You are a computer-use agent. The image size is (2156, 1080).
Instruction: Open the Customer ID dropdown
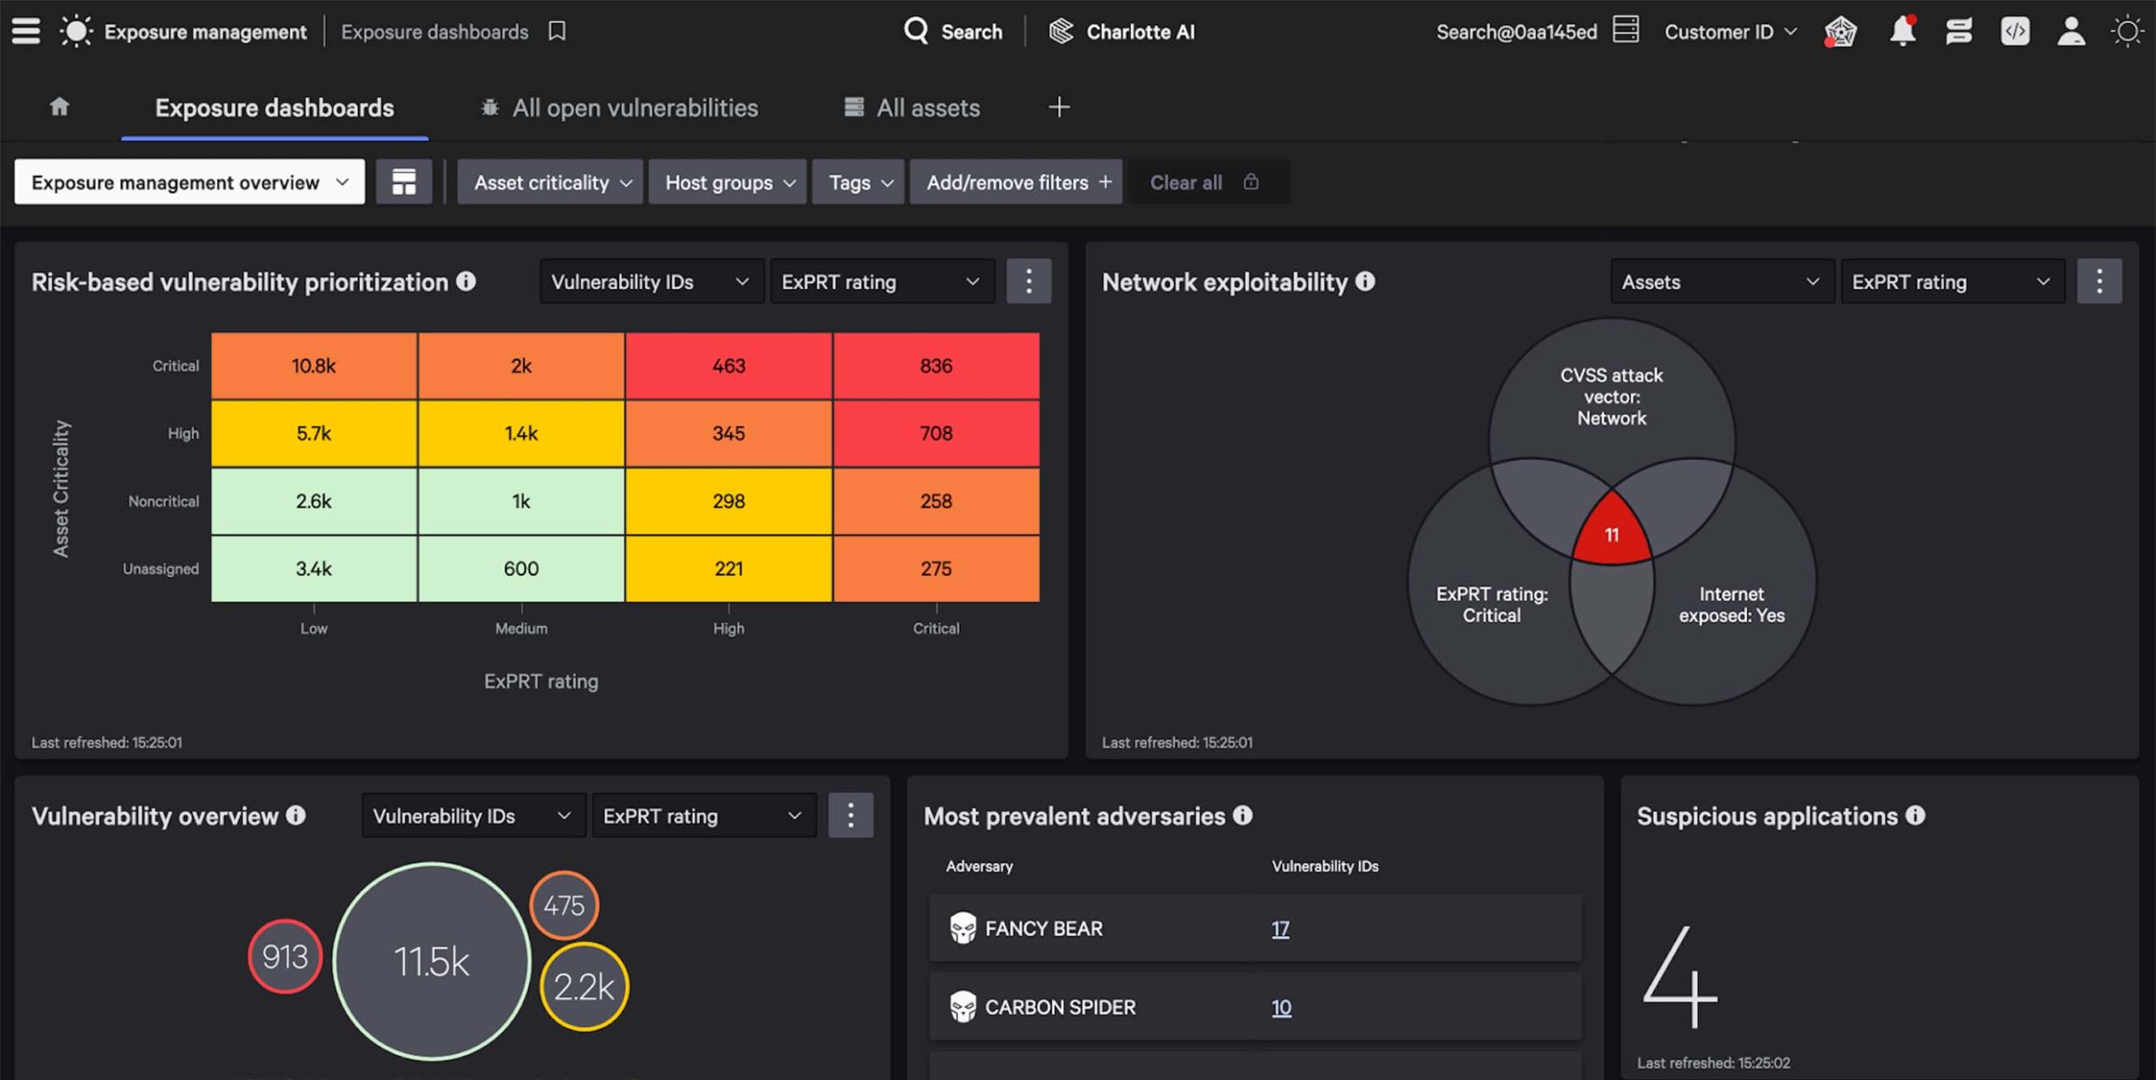click(x=1730, y=32)
